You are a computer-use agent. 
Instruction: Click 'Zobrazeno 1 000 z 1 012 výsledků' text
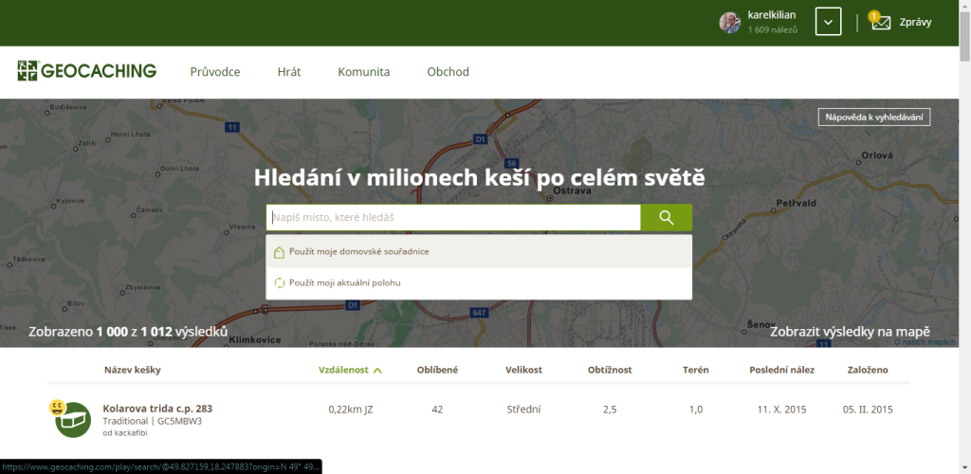click(128, 331)
